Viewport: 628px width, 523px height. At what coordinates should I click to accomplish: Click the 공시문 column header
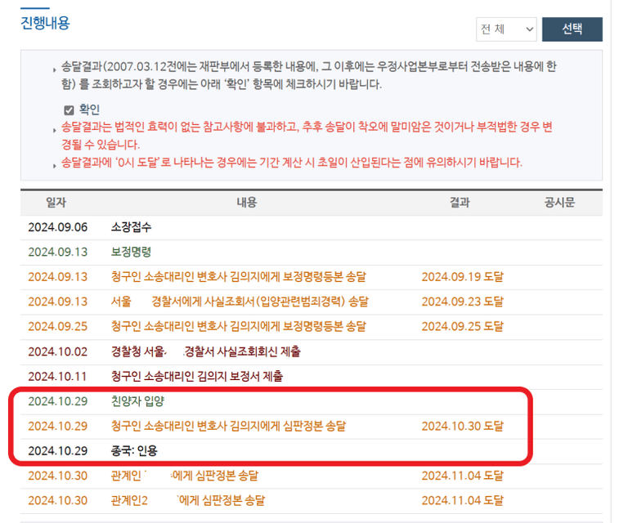(560, 203)
